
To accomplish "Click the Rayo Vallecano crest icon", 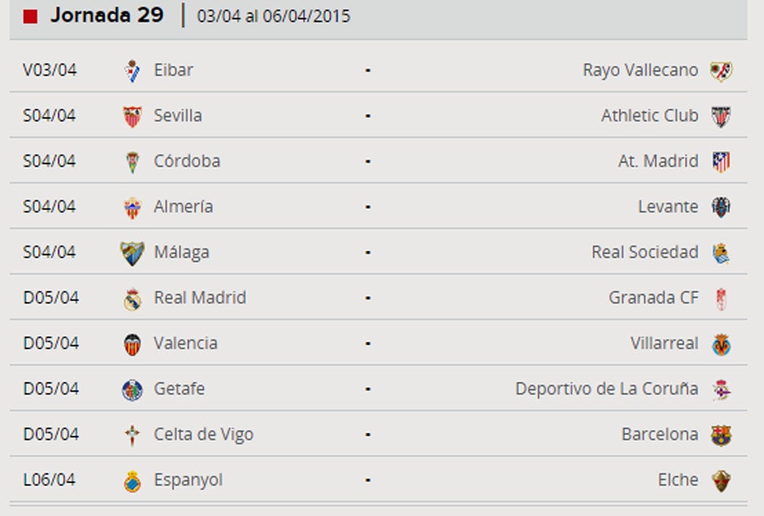I will pos(720,71).
